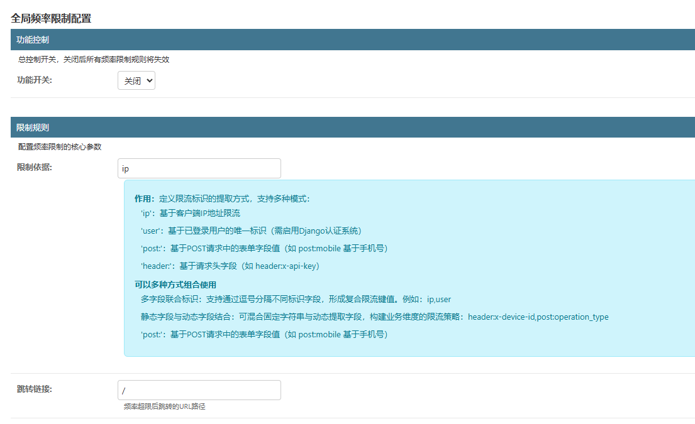
Task: Click the 多字段联合标识 example line
Action: click(x=296, y=299)
